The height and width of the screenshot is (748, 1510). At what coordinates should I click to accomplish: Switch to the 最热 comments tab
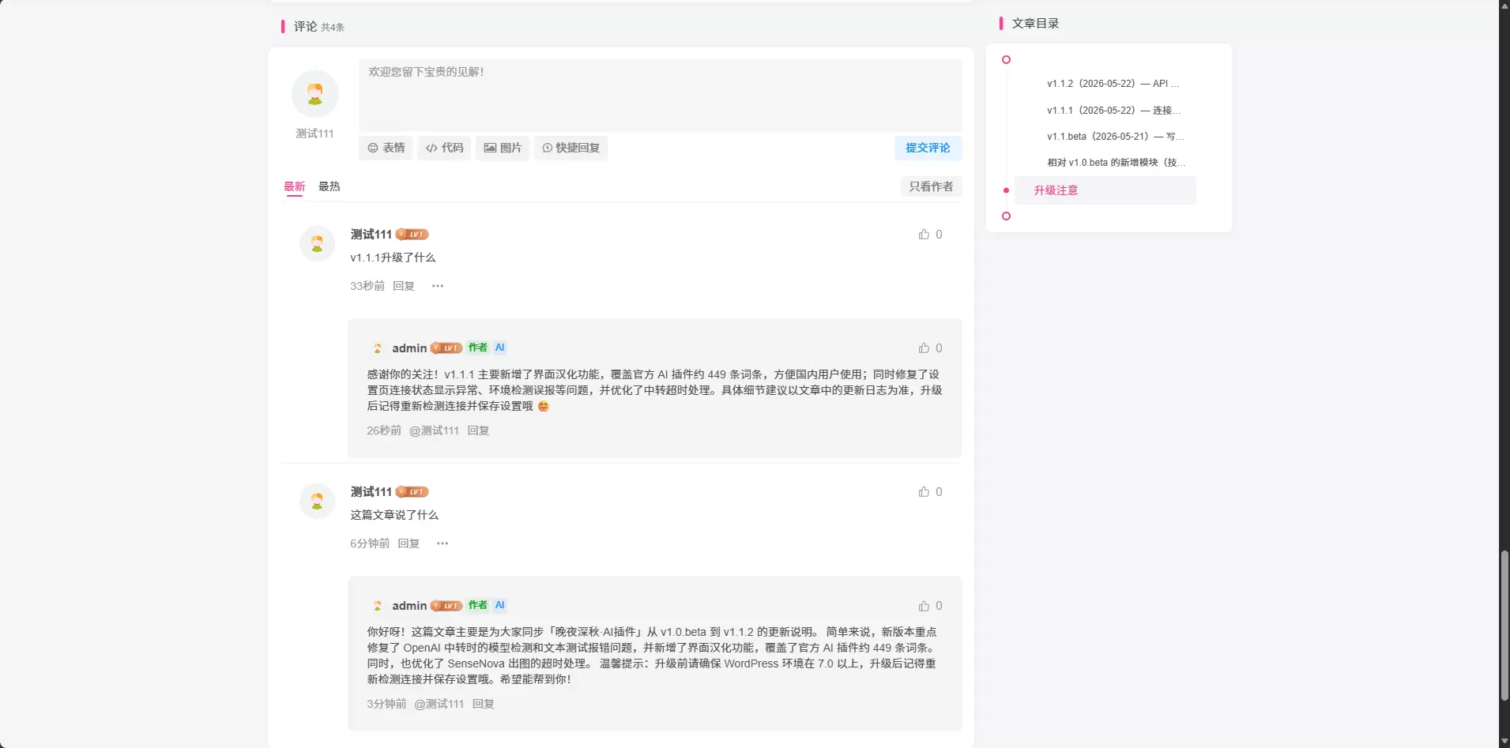[x=329, y=186]
